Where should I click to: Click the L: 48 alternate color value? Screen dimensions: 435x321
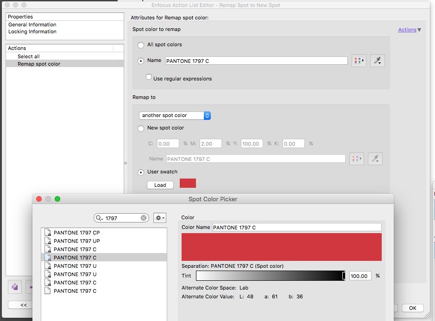click(x=246, y=296)
